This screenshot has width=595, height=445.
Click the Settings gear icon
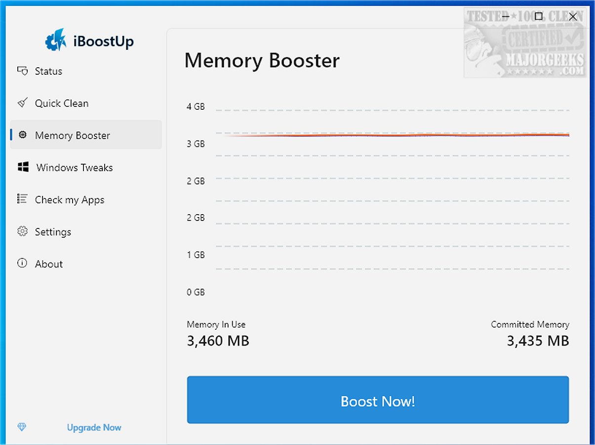(x=22, y=231)
